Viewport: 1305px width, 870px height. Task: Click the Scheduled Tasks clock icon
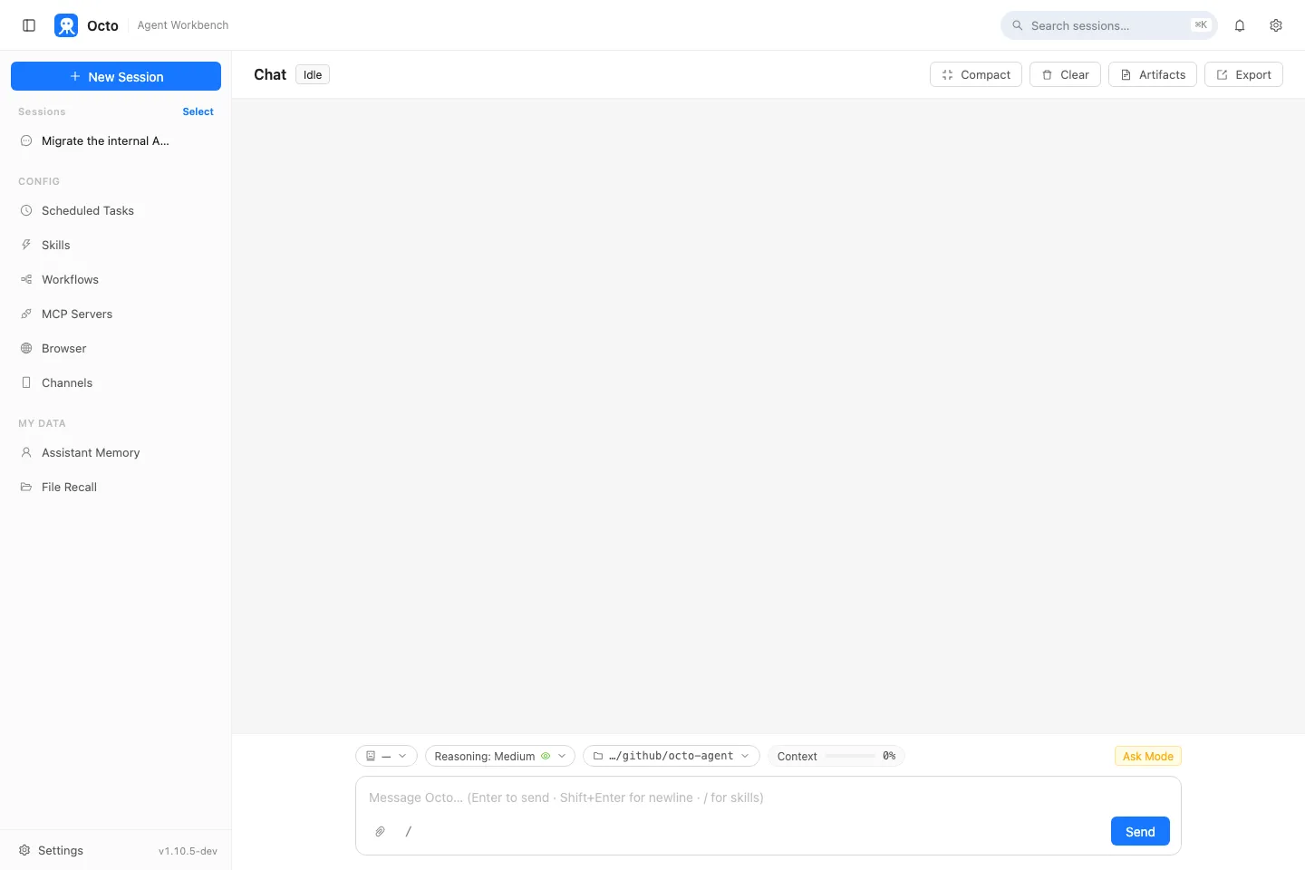click(26, 210)
